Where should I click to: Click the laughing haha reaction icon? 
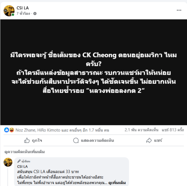coord(12,130)
